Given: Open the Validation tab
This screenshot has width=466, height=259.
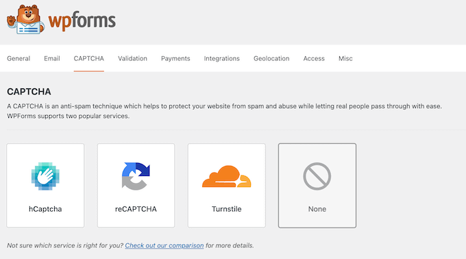Looking at the screenshot, I should (132, 58).
